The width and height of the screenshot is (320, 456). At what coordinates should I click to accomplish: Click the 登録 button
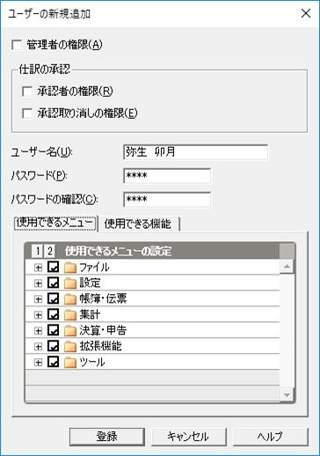point(107,437)
